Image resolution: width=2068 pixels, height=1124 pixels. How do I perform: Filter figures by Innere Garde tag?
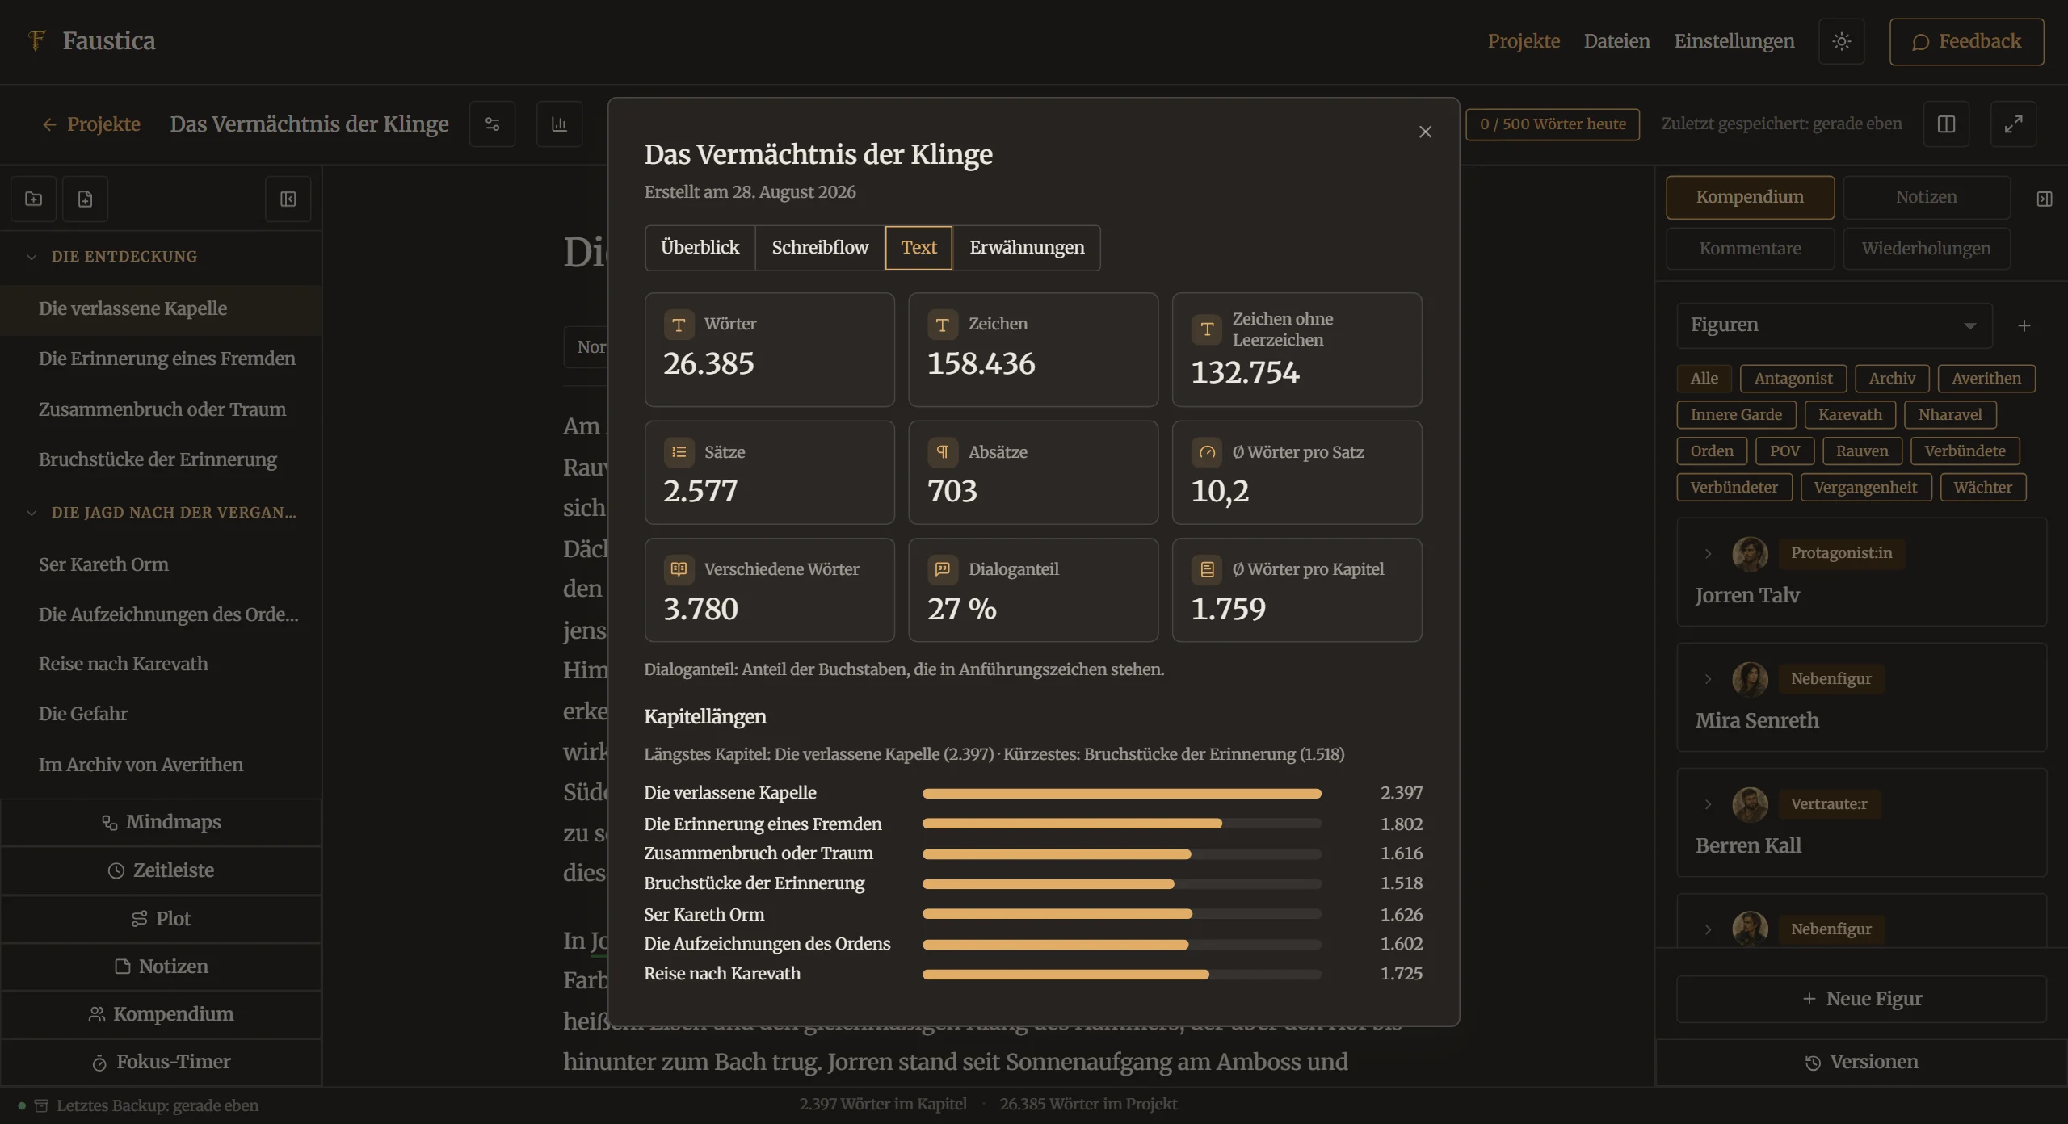pos(1736,415)
